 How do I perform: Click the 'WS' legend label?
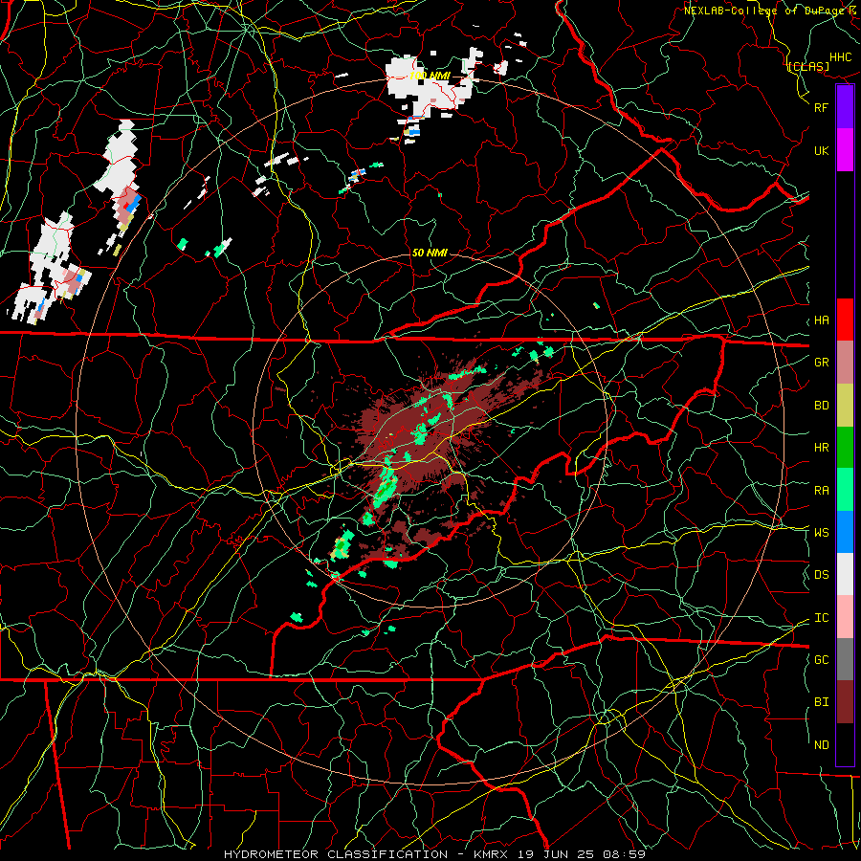point(821,533)
